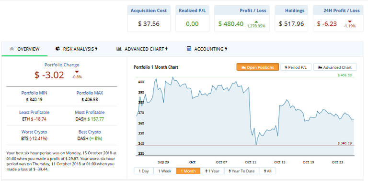
Task: Click the Overview tab's stacked-lines icon
Action: click(x=11, y=49)
